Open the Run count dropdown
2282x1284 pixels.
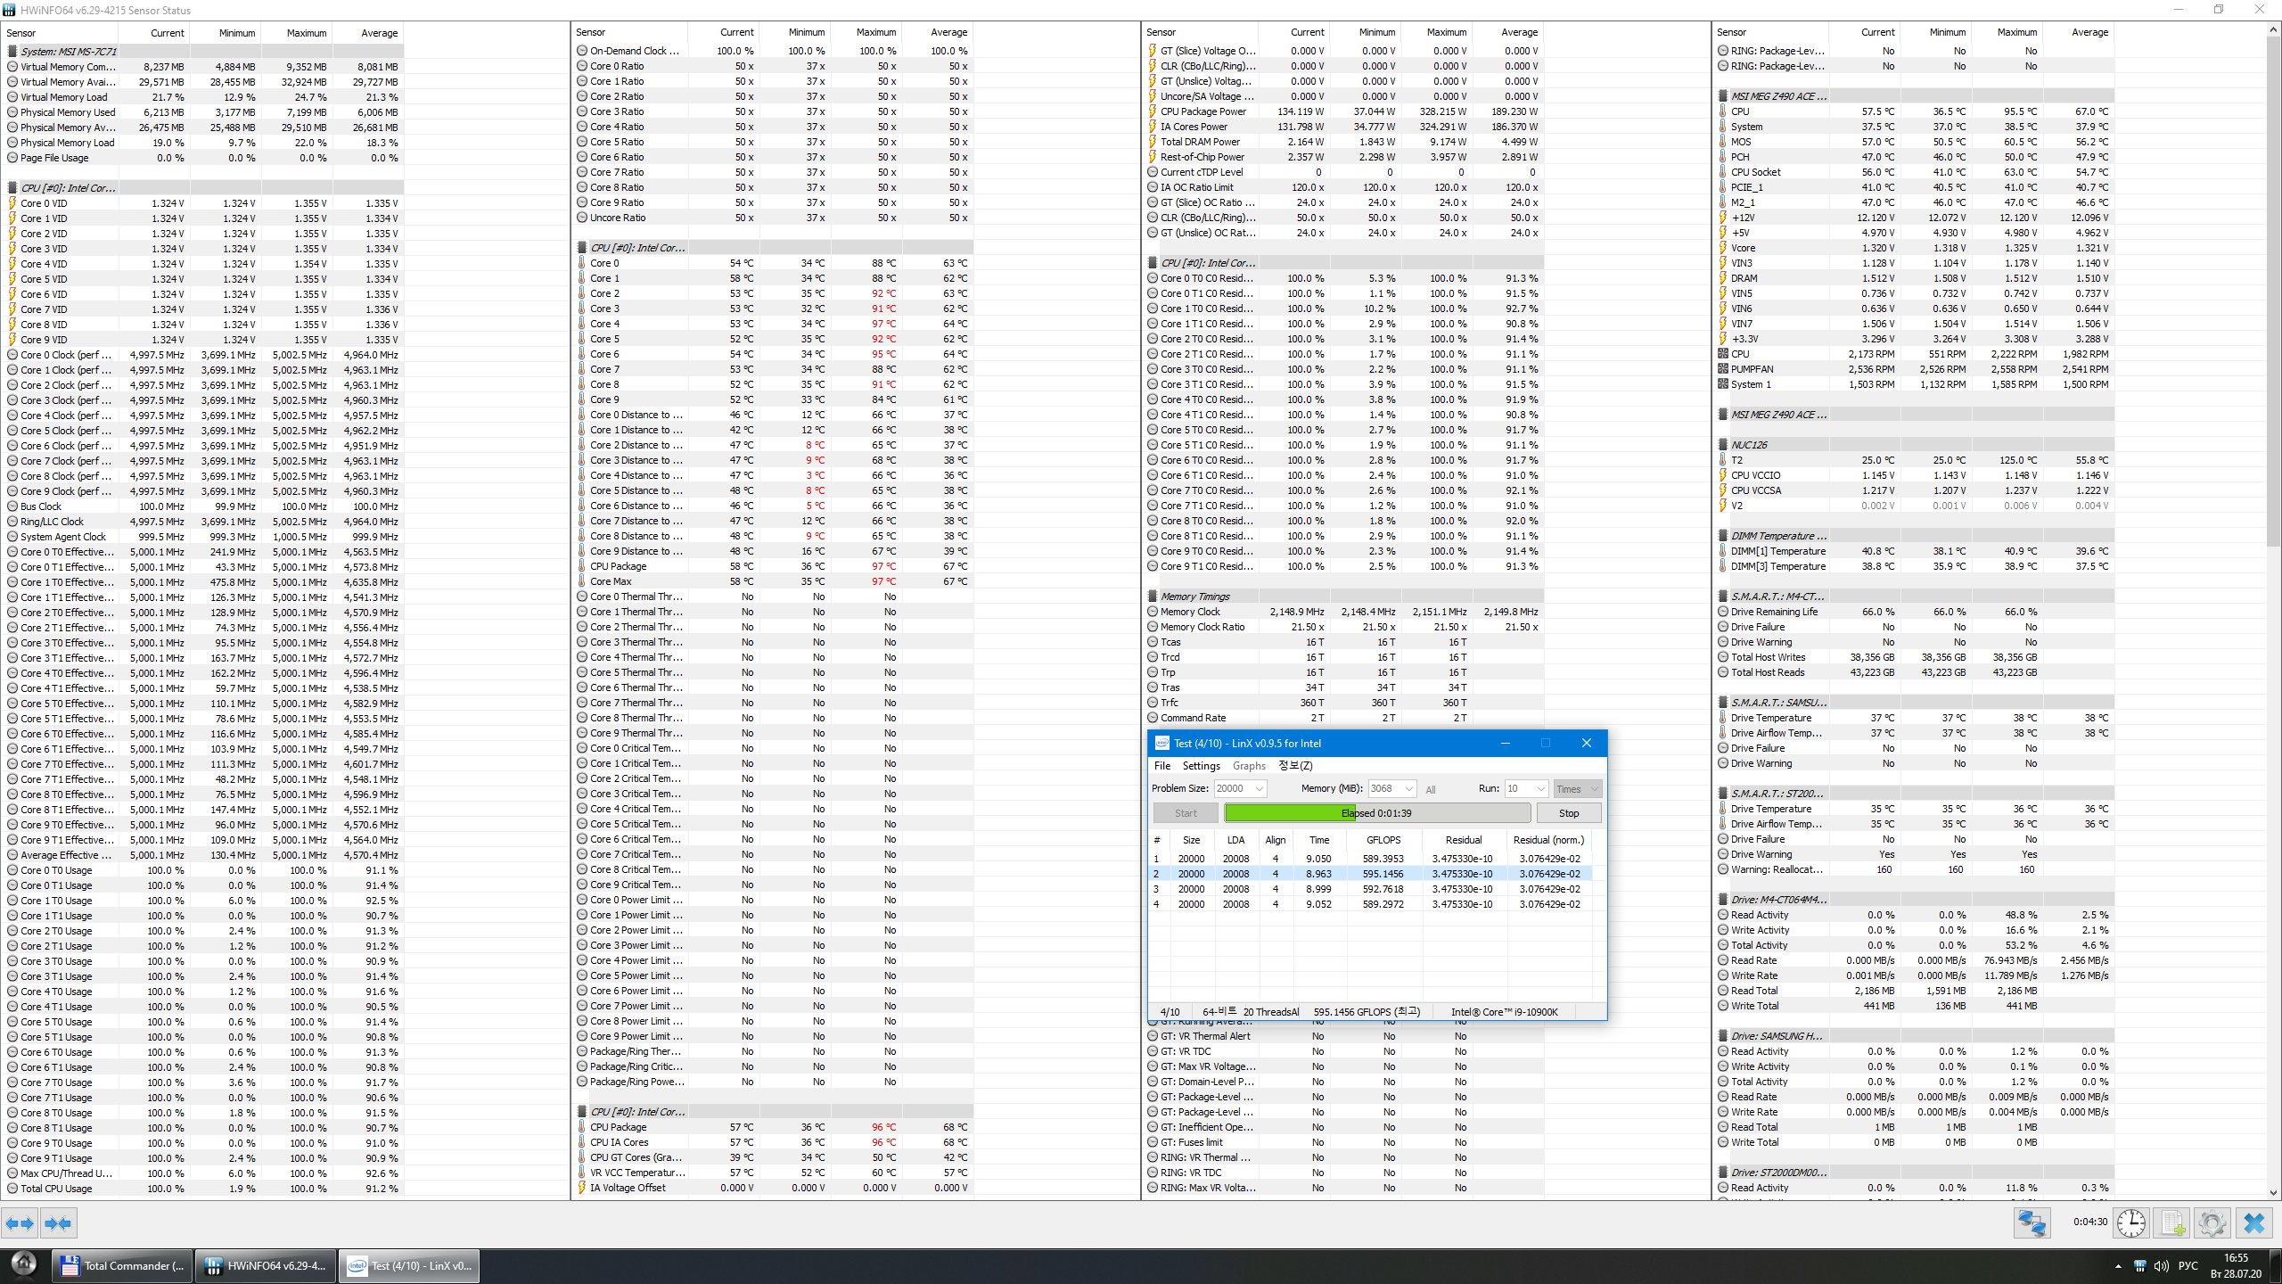(x=1539, y=788)
